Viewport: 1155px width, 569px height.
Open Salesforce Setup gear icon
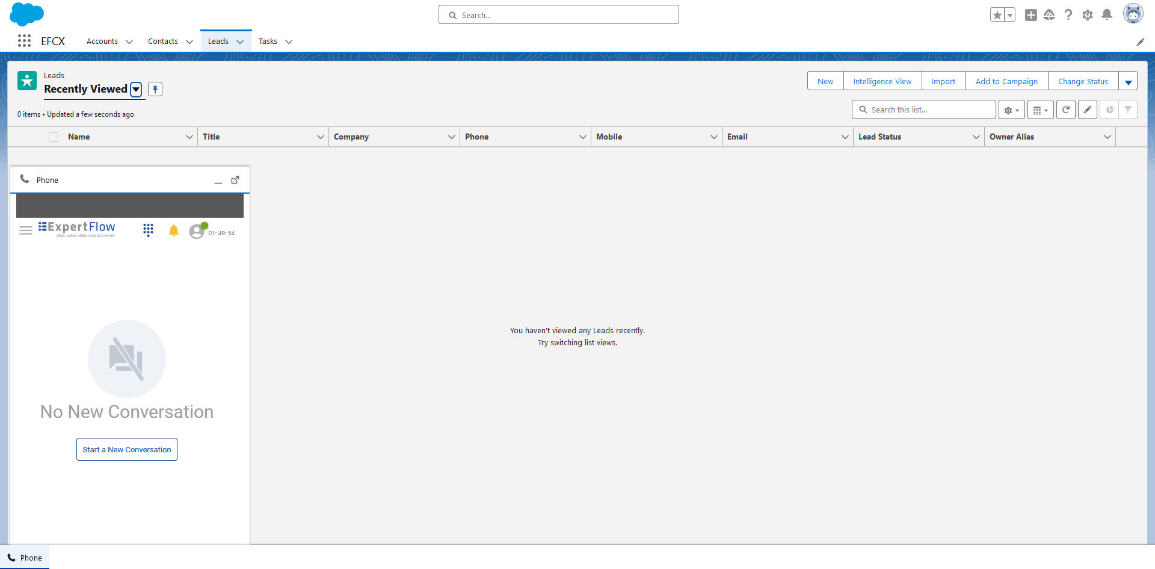tap(1087, 15)
